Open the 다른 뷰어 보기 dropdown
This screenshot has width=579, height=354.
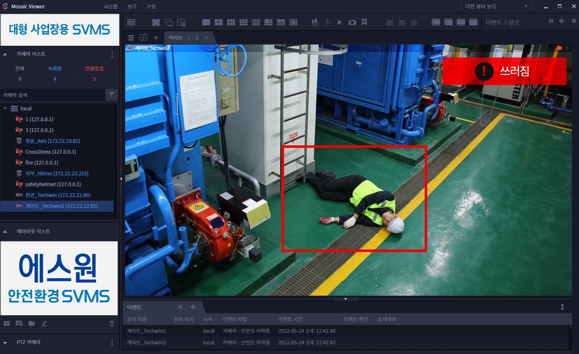tap(496, 6)
